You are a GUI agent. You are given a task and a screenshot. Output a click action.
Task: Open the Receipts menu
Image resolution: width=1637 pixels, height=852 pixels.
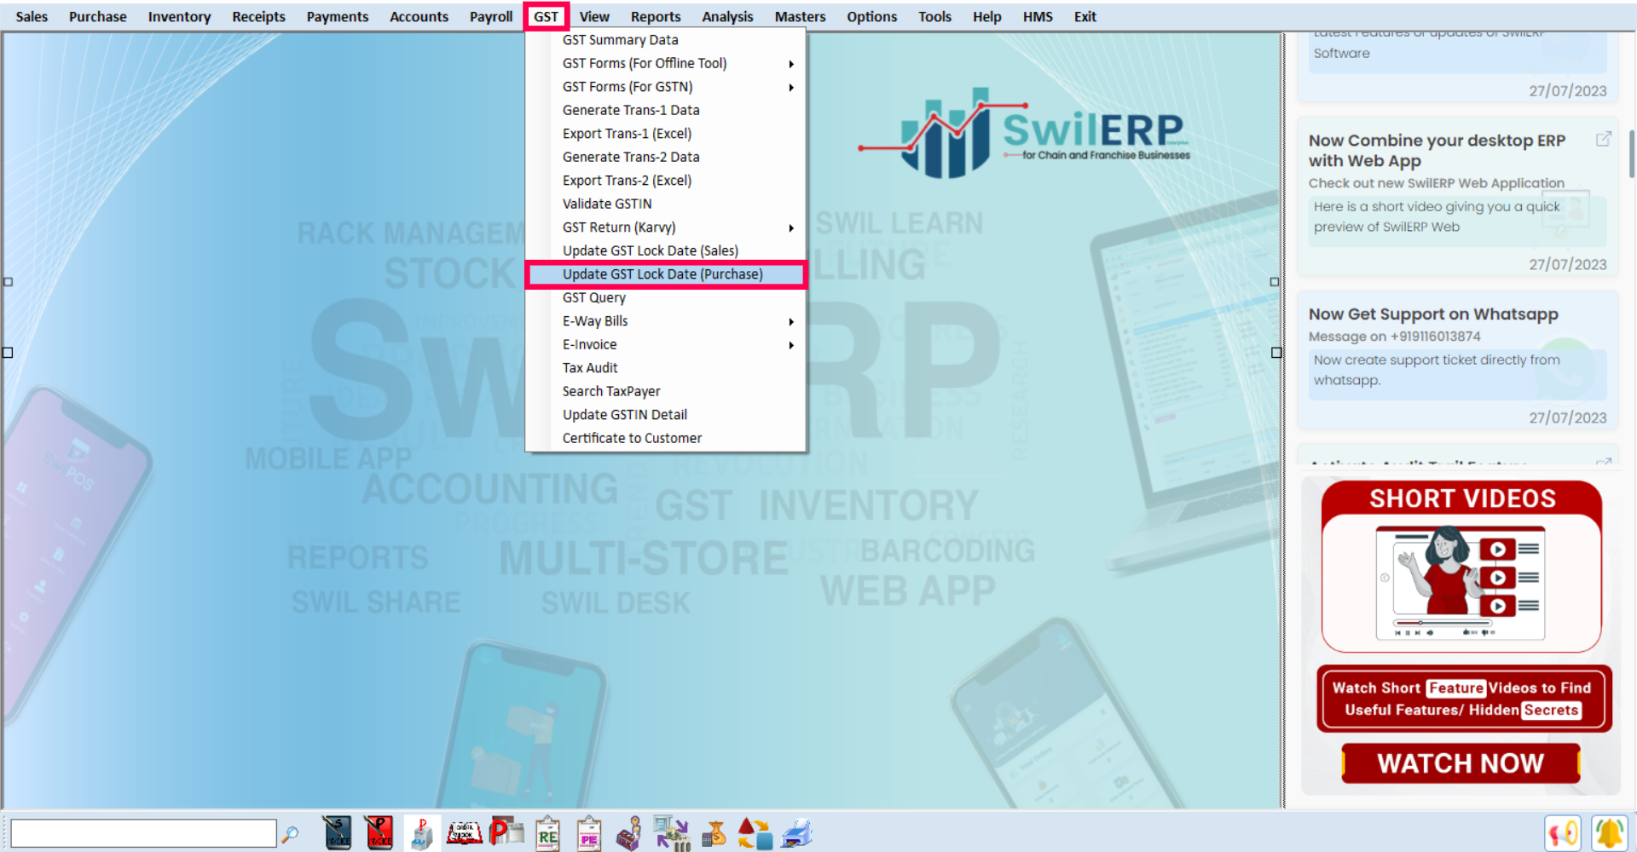click(258, 16)
